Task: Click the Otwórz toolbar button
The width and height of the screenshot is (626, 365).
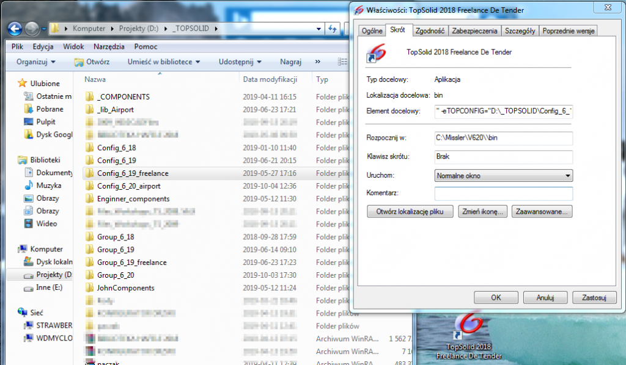Action: tap(92, 62)
